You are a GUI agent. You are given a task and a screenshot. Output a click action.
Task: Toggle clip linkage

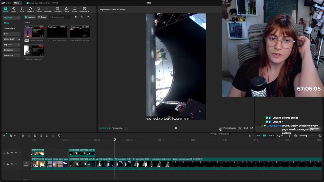270,136
